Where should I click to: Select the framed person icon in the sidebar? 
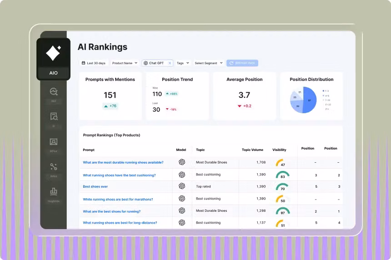tap(54, 142)
